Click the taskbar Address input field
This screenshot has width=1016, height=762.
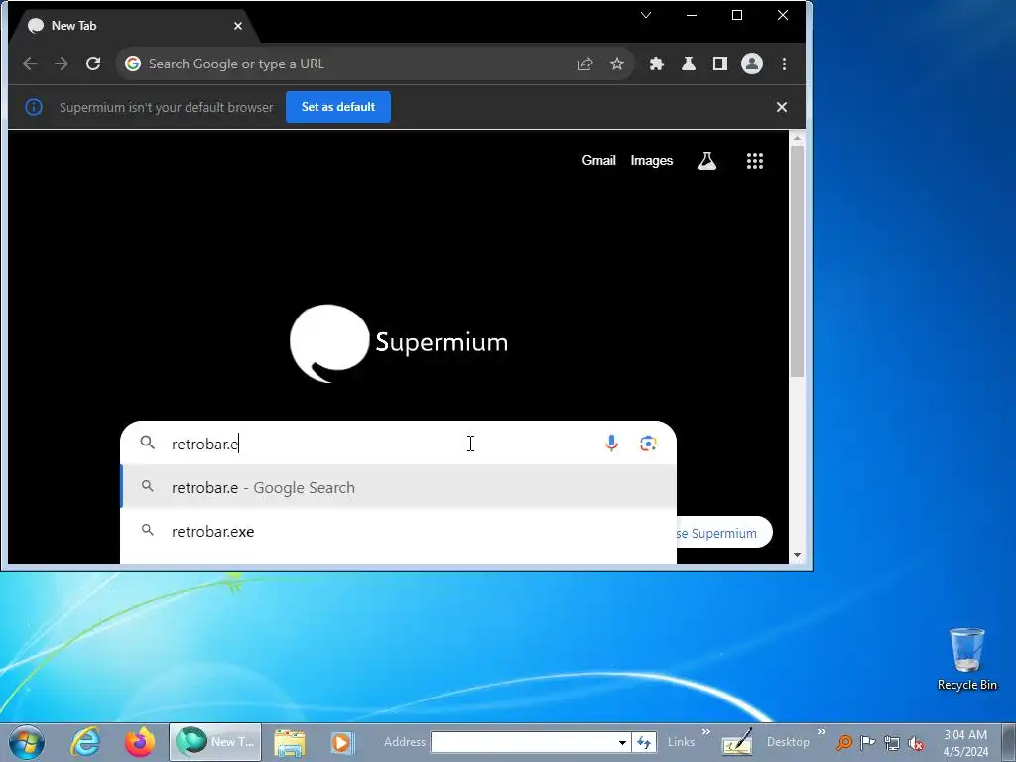point(522,742)
